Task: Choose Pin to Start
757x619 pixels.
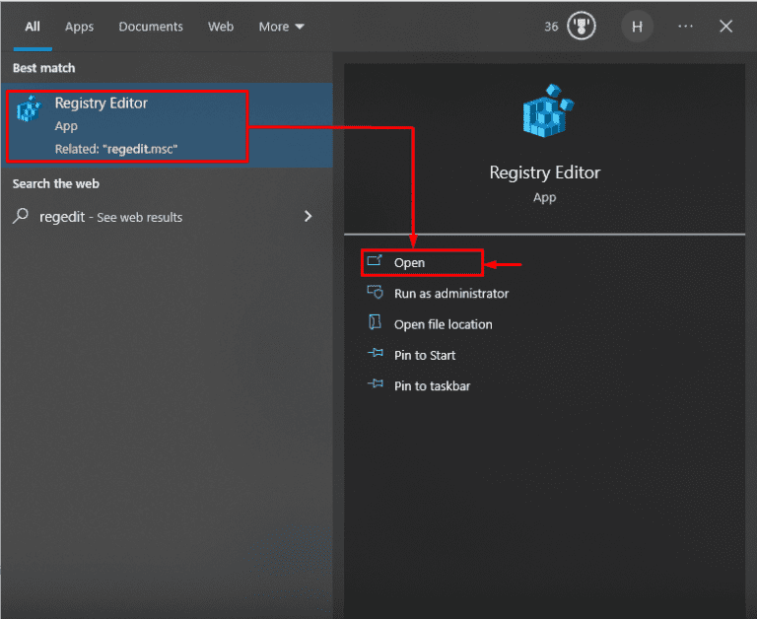Action: pyautogui.click(x=425, y=356)
